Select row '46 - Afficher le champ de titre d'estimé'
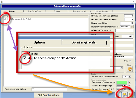This screenshot has width=136, height=98. click(46, 19)
